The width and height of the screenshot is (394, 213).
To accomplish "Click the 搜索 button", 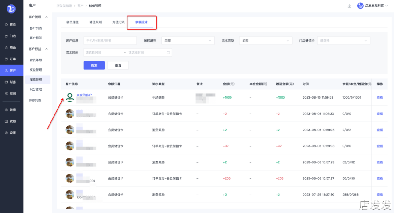I will click(x=94, y=65).
